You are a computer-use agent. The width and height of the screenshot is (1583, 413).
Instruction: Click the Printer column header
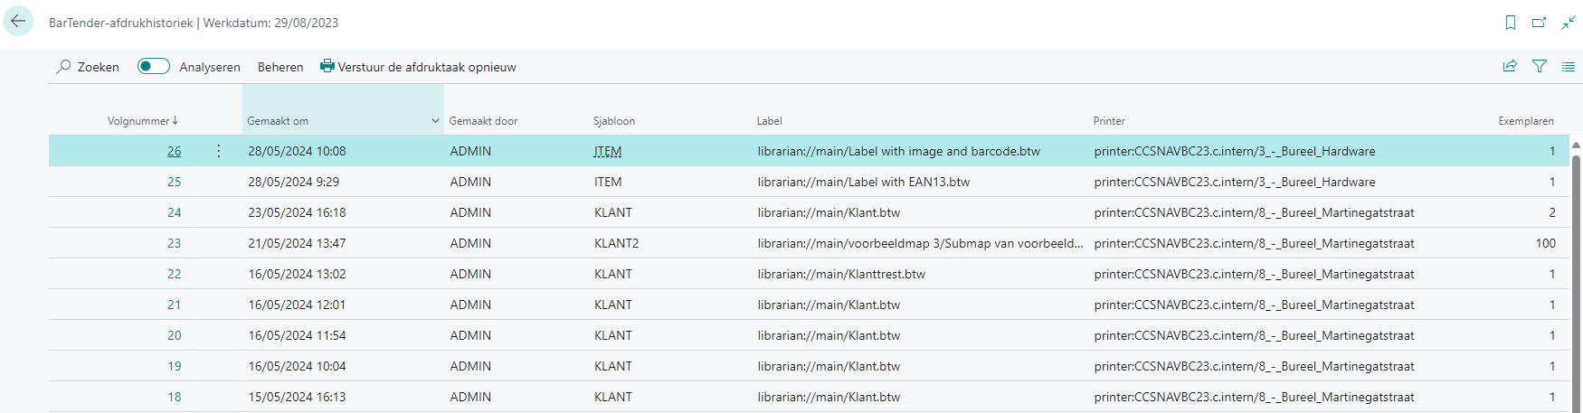click(x=1109, y=121)
